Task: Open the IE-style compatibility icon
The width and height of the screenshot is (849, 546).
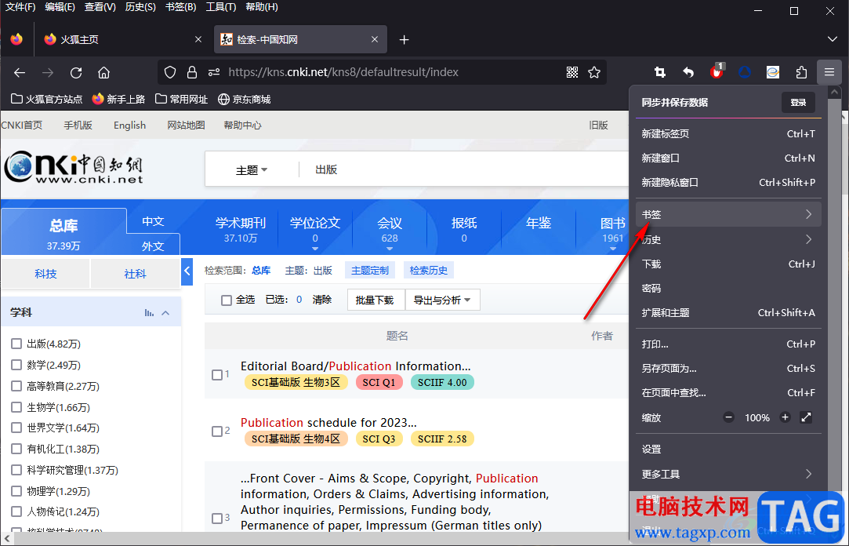Action: pyautogui.click(x=773, y=72)
